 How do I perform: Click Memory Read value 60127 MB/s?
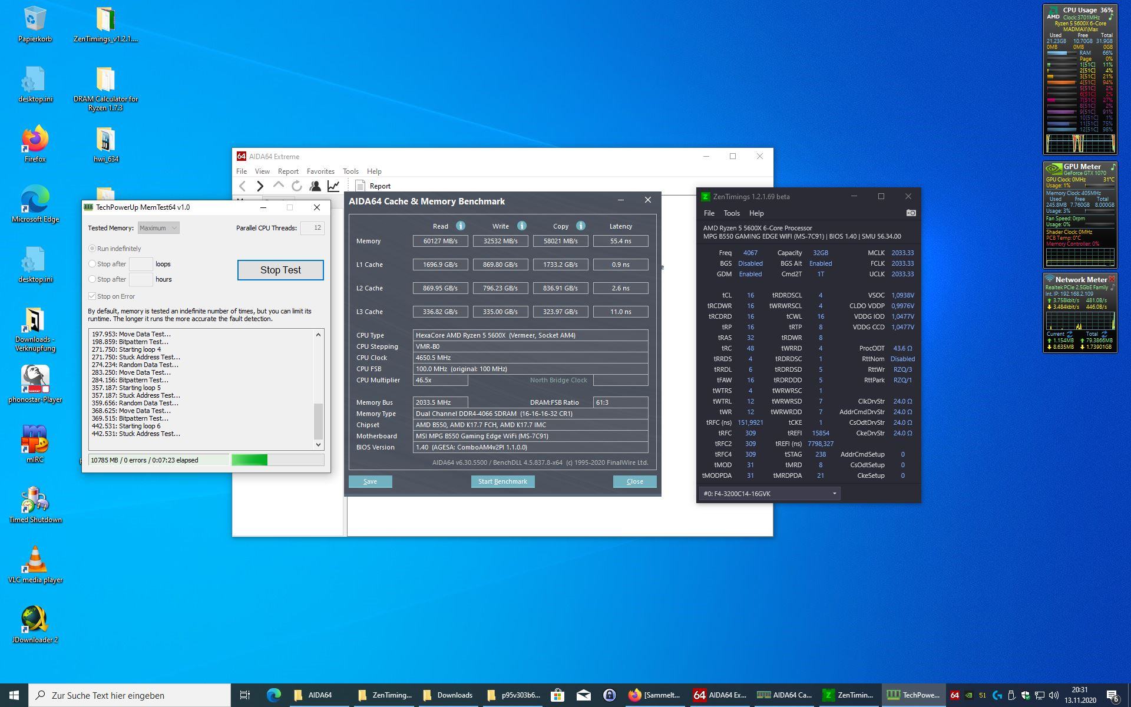point(441,241)
